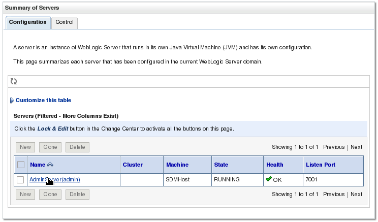
Task: Sort by the Listen Port column header
Action: point(320,165)
